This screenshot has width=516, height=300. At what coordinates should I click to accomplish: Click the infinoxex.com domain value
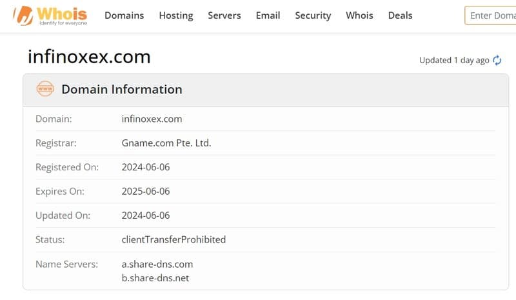click(x=152, y=119)
